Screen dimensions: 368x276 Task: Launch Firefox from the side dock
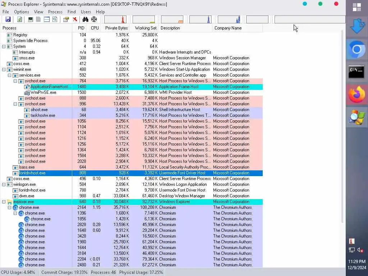357,95
